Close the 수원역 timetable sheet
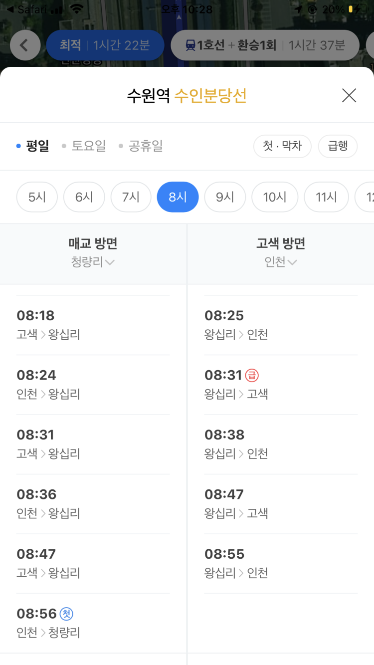 tap(349, 95)
